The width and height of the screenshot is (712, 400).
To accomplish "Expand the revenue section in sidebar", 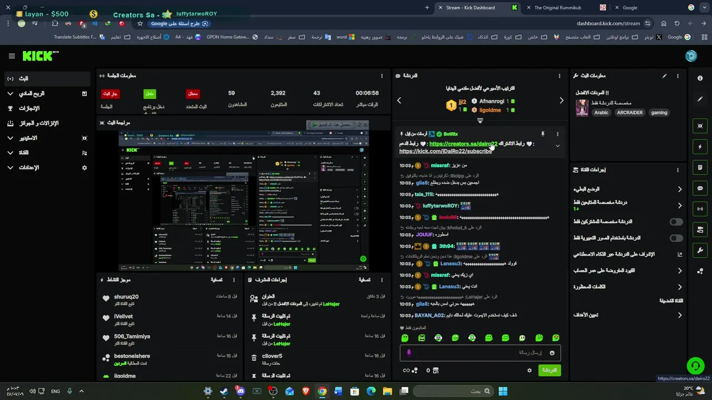I will [46, 93].
